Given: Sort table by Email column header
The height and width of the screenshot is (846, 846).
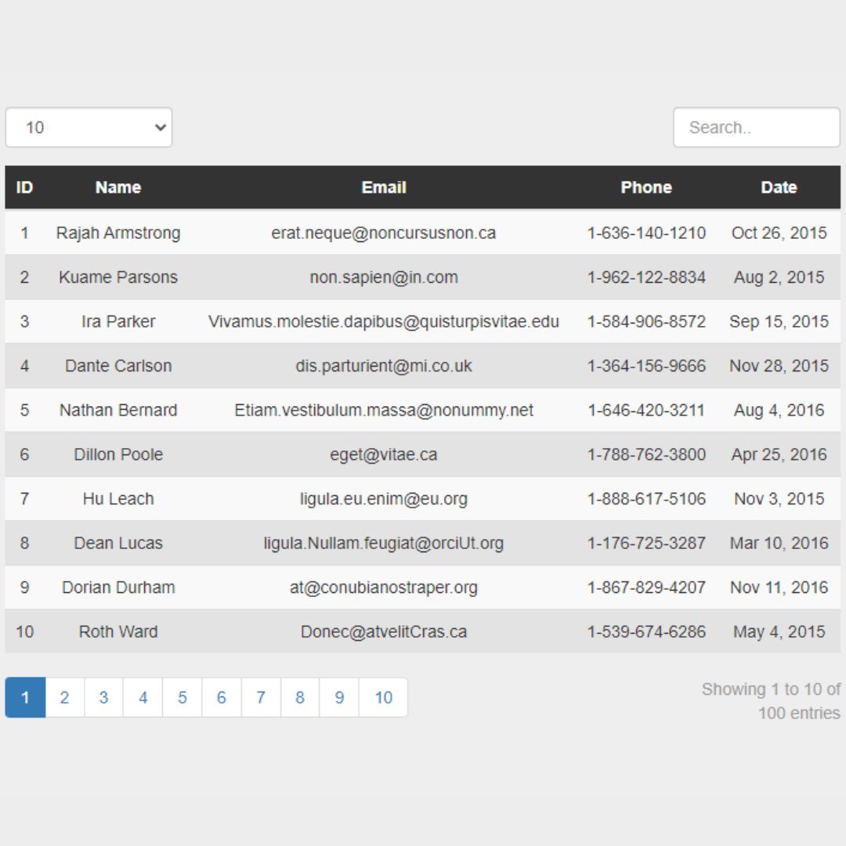Looking at the screenshot, I should click(x=384, y=187).
